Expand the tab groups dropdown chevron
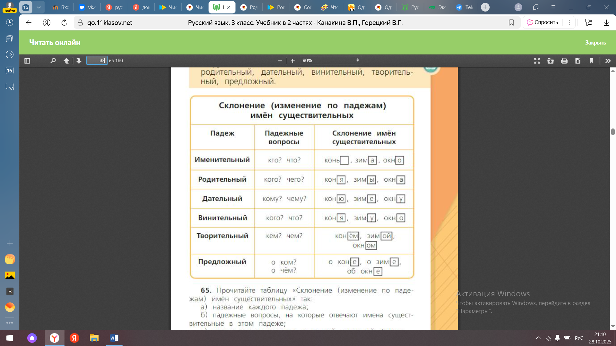Viewport: 616px width, 346px height. point(39,7)
